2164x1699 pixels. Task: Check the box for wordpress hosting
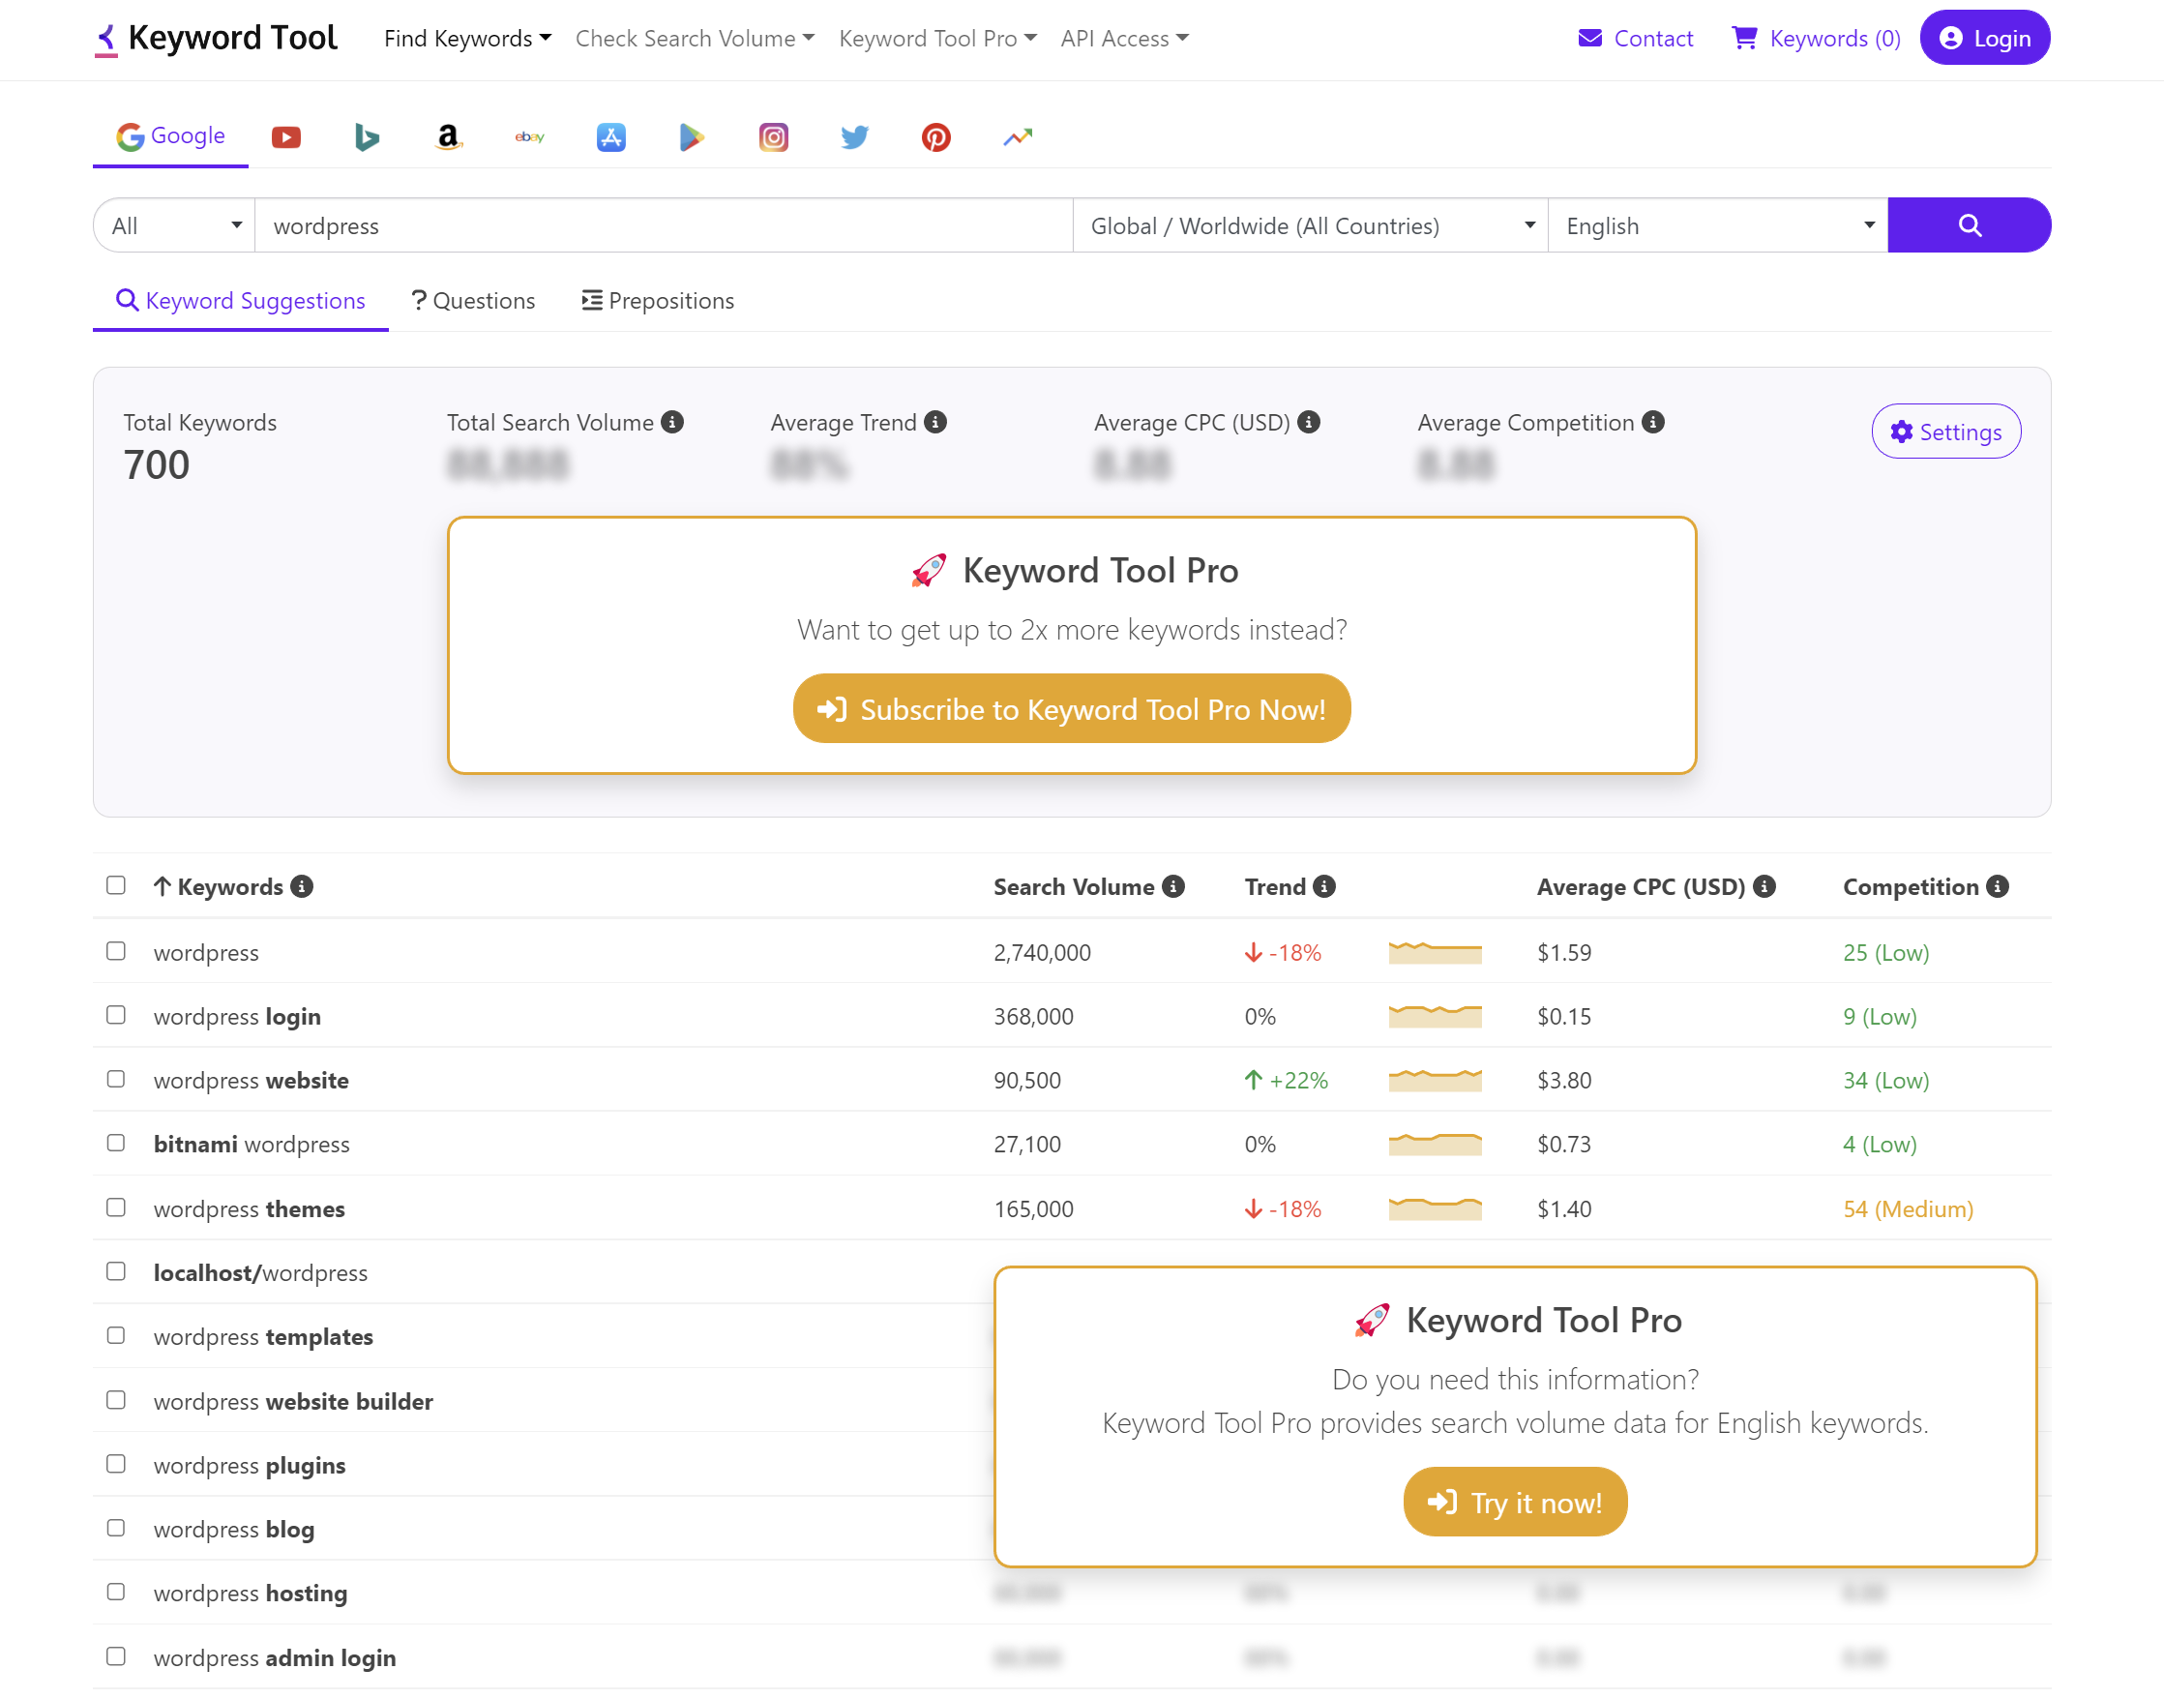tap(116, 1592)
